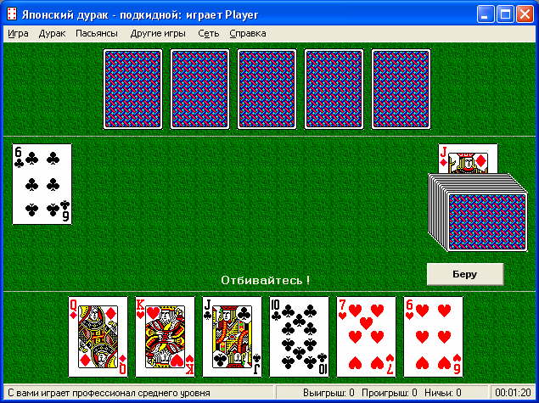Click the "Беру" take button
Viewport: 539px width, 403px height.
coord(465,274)
